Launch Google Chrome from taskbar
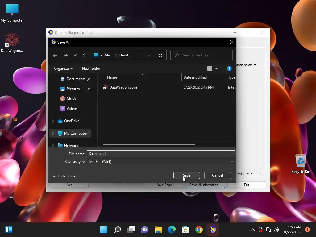Image resolution: width=316 pixels, height=237 pixels. click(199, 230)
